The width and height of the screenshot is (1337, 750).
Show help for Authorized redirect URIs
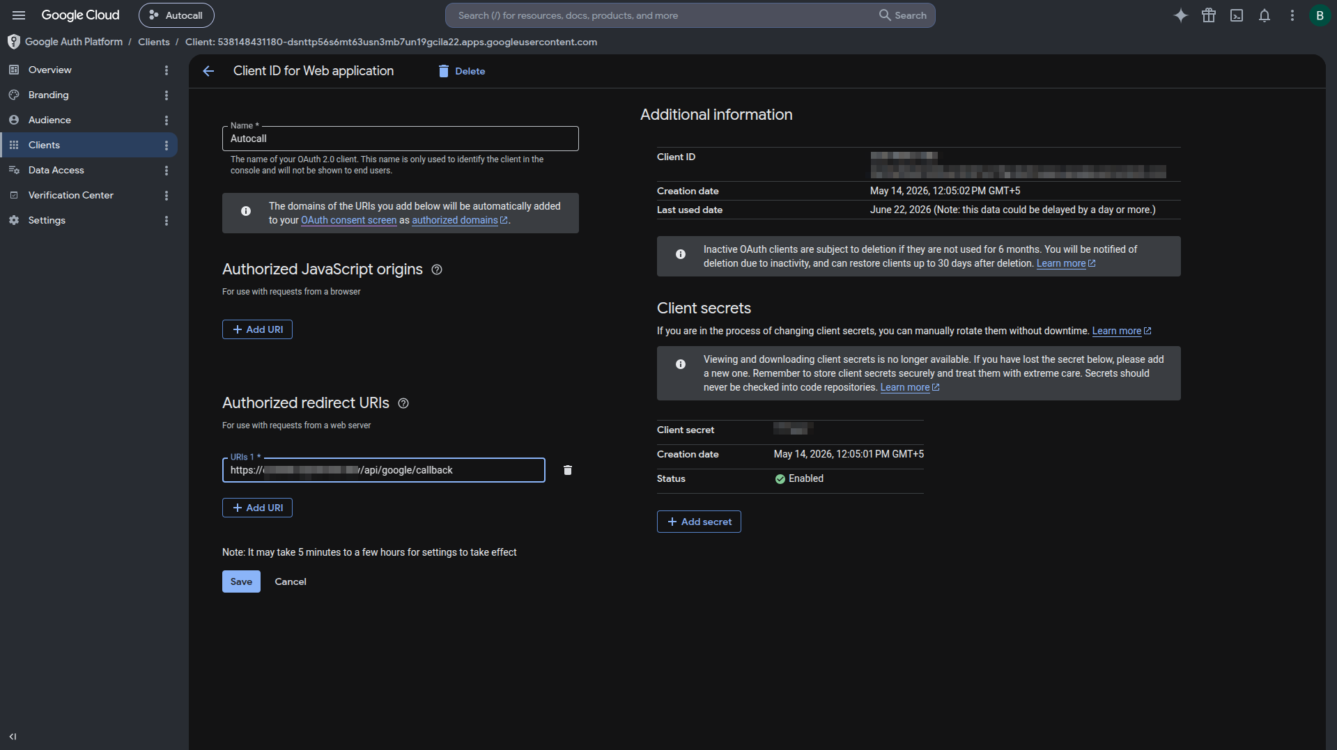click(403, 403)
